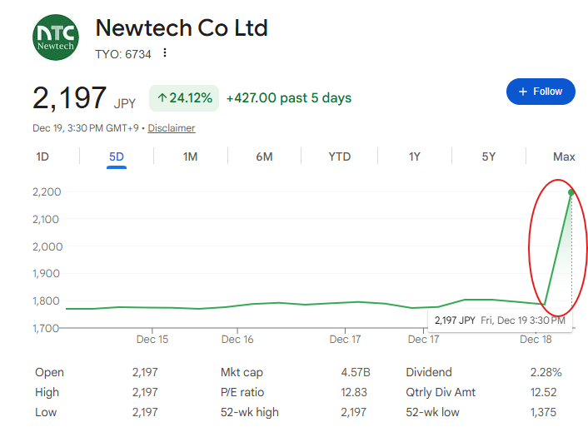The image size is (588, 442).
Task: Click the Dividend label
Action: [x=429, y=372]
